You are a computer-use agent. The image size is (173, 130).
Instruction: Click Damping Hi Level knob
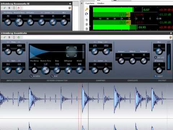[x=106, y=70]
